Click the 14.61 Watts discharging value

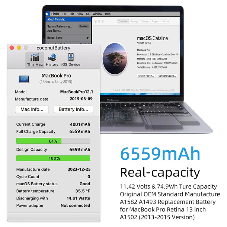coord(78,198)
